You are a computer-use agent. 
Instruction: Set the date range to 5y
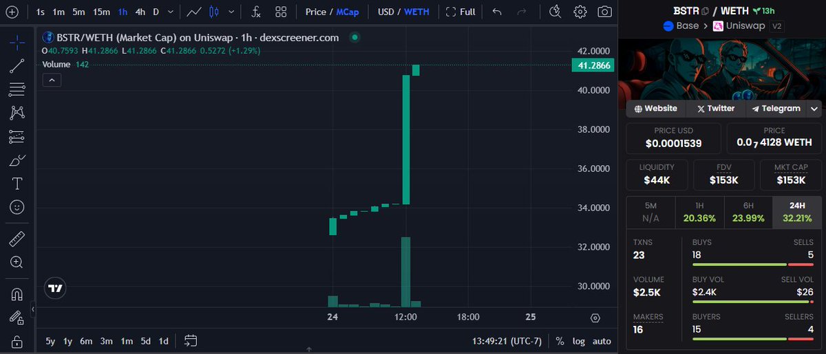51,341
